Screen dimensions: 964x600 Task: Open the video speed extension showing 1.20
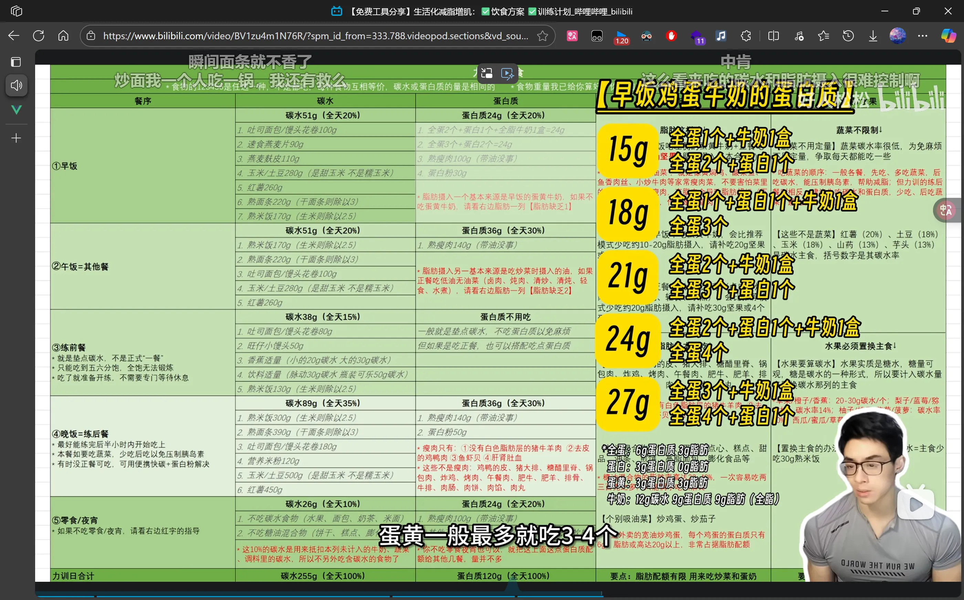click(622, 37)
